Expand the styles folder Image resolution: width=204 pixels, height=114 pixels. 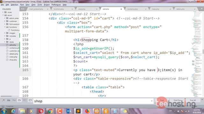point(5,42)
